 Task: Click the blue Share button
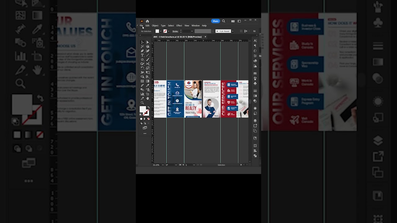216,21
